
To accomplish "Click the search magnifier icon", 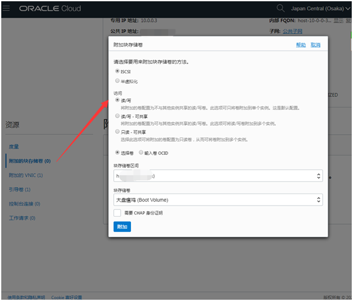I will [x=280, y=8].
